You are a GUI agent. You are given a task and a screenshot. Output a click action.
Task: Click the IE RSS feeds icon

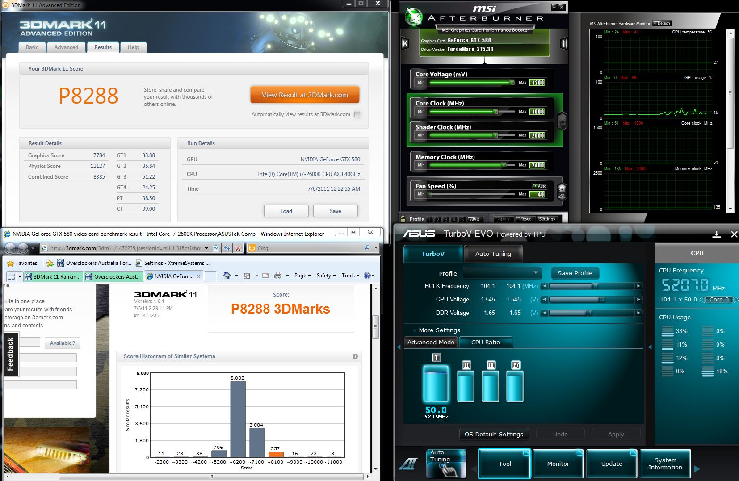[x=246, y=276]
